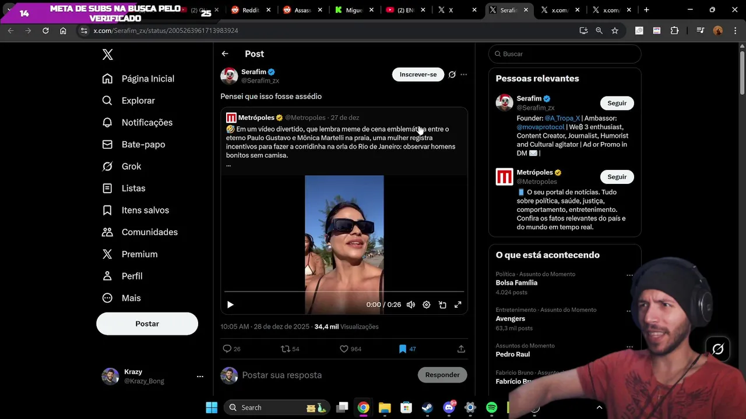Screen dimensions: 746x419
Task: Open the quoted Metrópoles post text
Action: point(341,142)
